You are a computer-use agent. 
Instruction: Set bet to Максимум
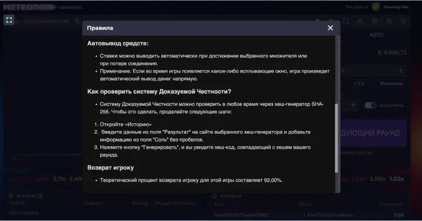392,84
